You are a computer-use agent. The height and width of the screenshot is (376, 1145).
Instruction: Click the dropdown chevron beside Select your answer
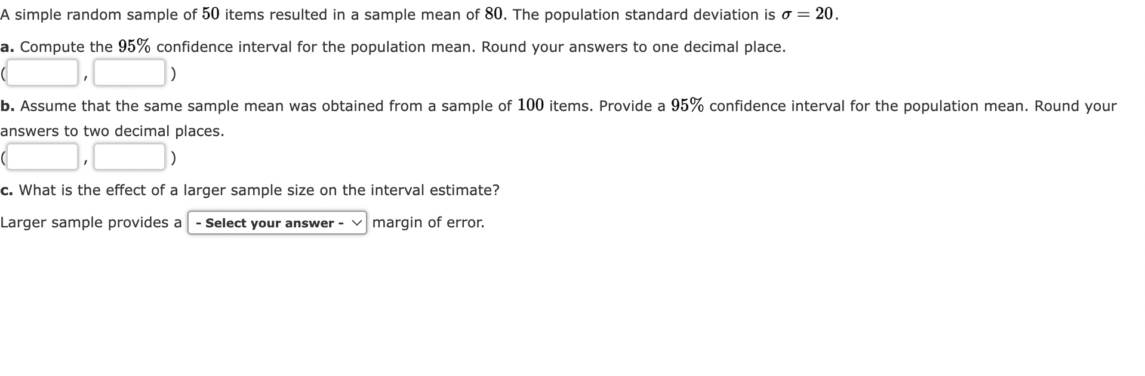click(x=356, y=223)
